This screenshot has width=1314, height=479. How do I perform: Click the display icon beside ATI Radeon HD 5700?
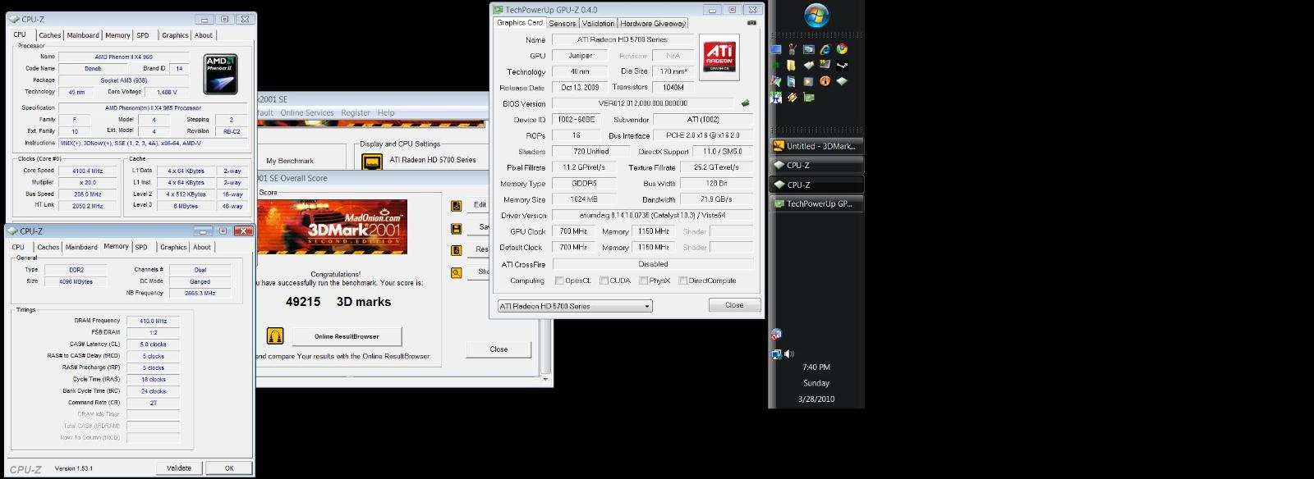(x=372, y=162)
